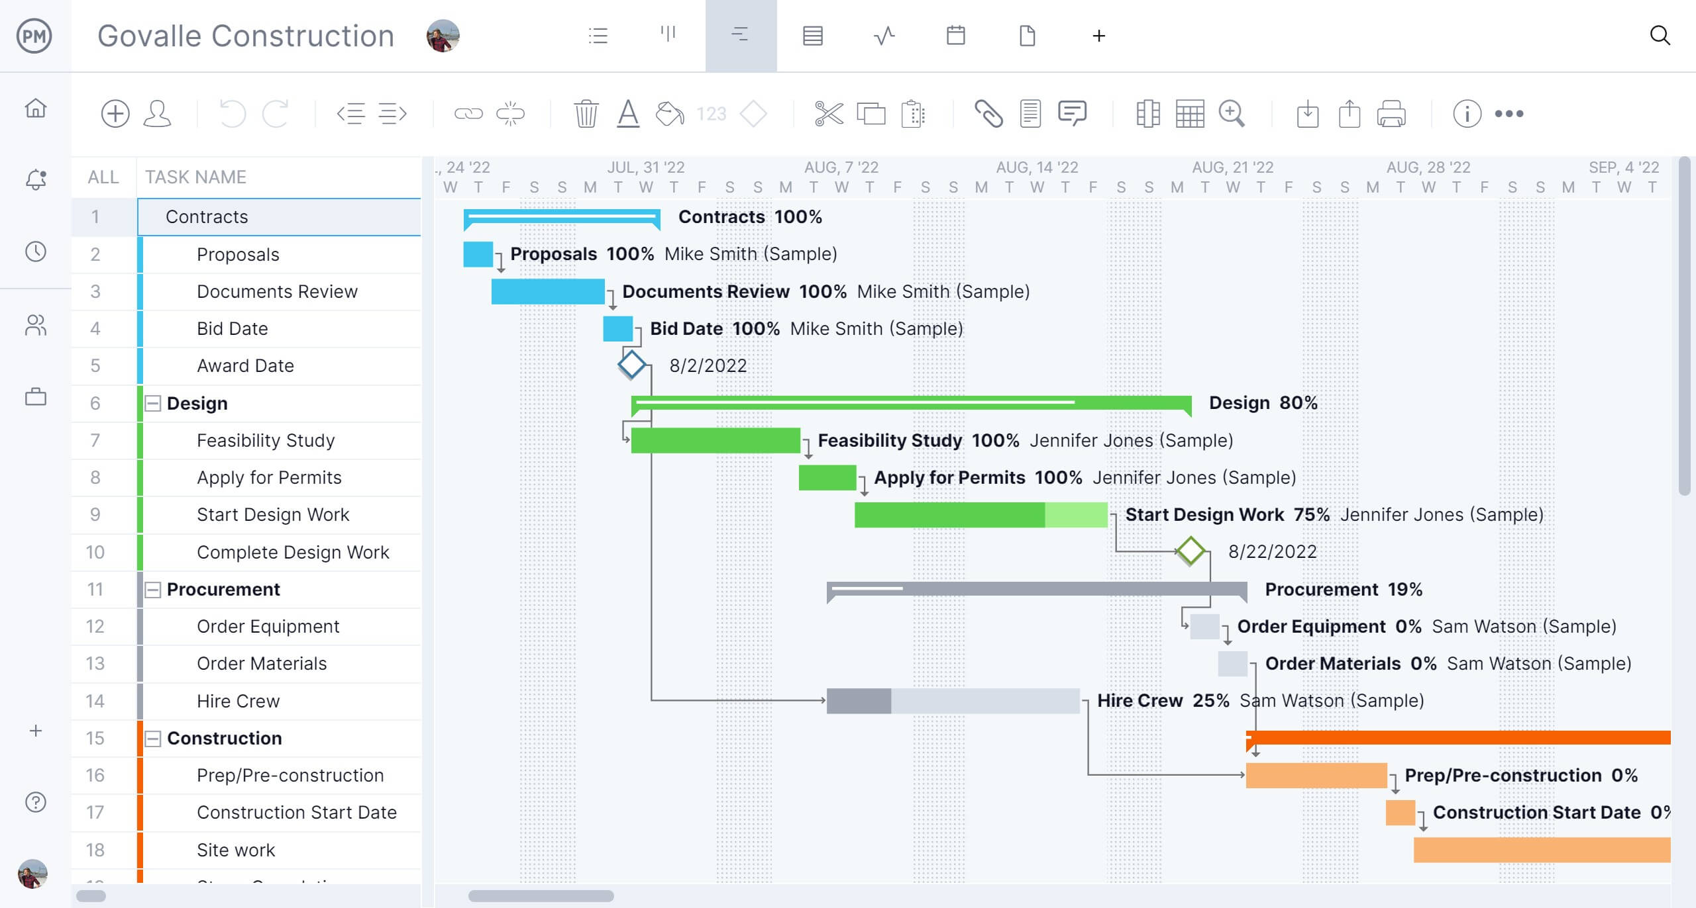Click the user profile avatar icon
This screenshot has height=908, width=1696.
coord(443,36)
